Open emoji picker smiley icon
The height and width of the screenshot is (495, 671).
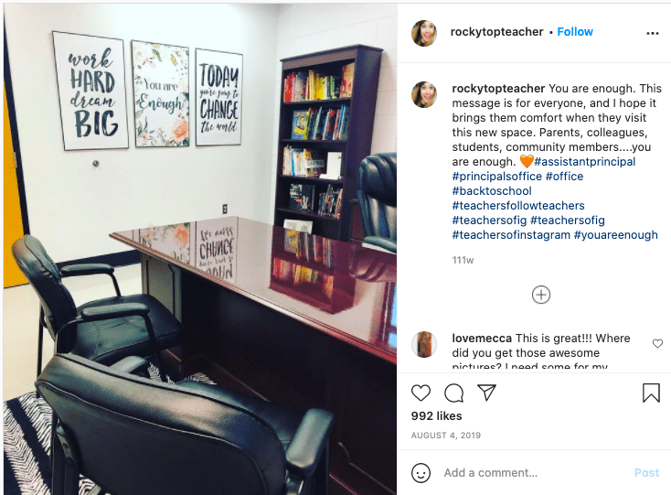pyautogui.click(x=421, y=473)
